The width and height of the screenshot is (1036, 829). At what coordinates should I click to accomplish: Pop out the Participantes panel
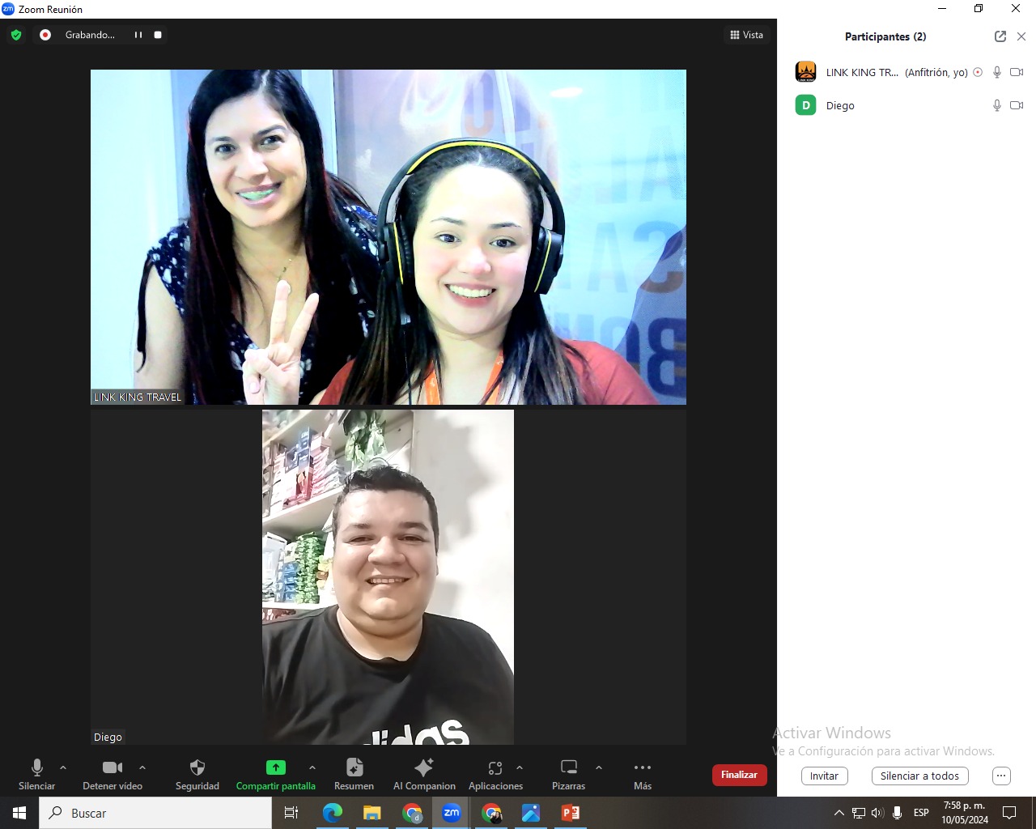[x=1000, y=36]
